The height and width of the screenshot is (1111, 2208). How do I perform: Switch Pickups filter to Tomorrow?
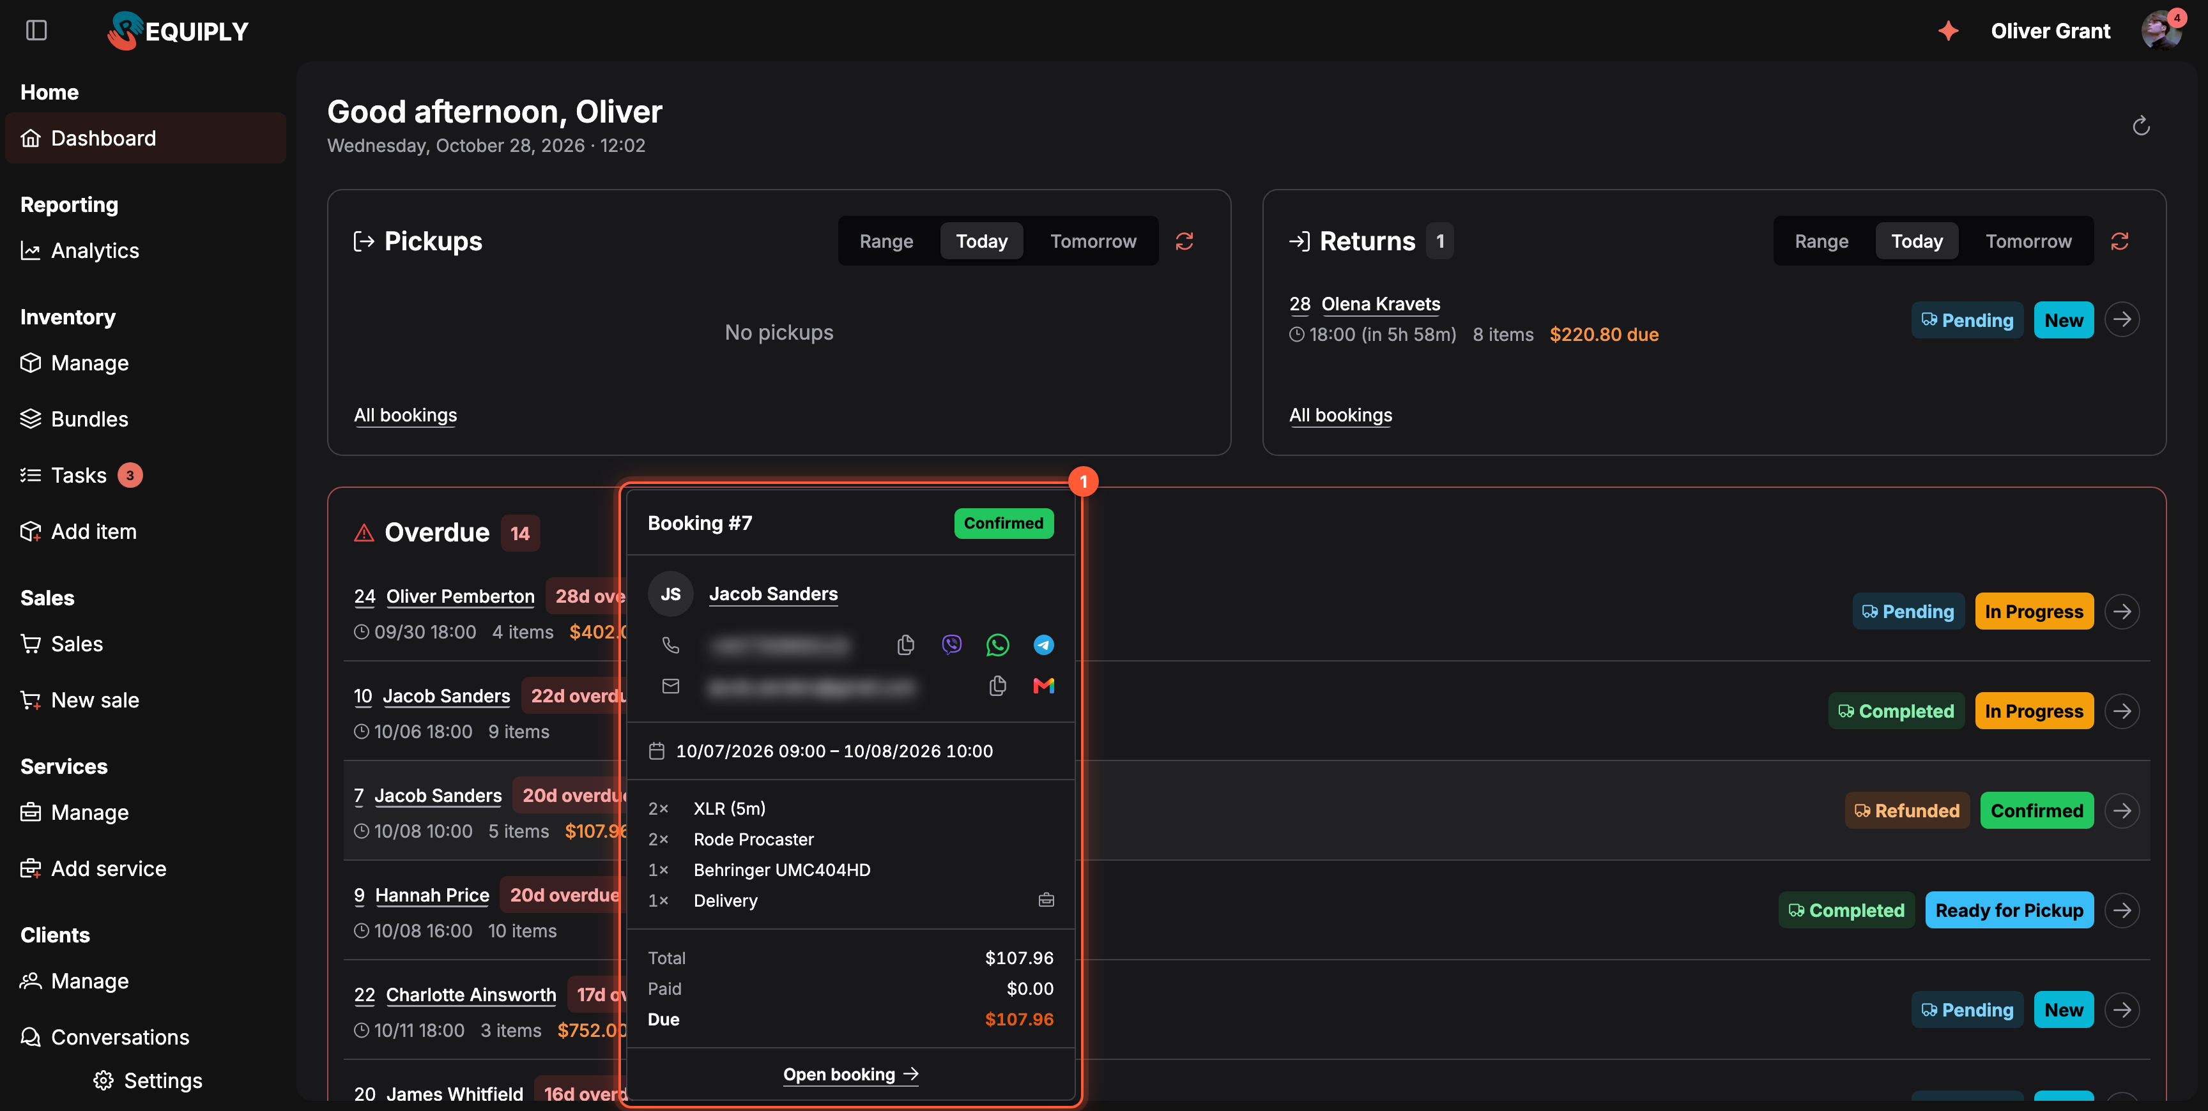pyautogui.click(x=1093, y=241)
